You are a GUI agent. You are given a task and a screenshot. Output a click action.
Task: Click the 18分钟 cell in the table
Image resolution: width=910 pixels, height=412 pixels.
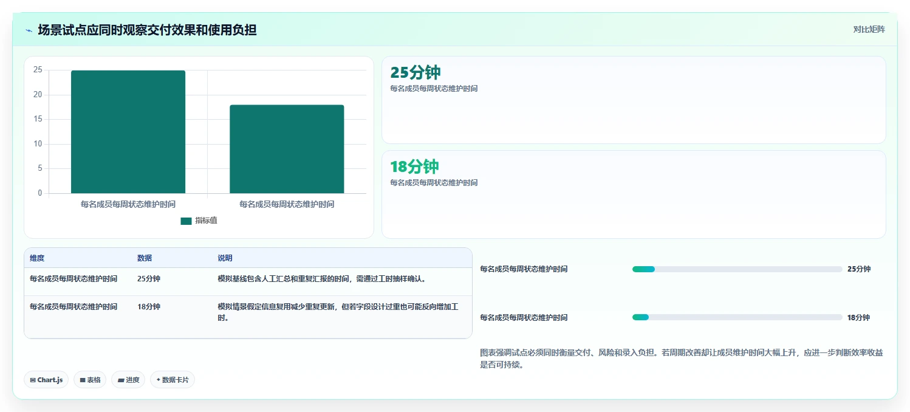click(x=149, y=307)
